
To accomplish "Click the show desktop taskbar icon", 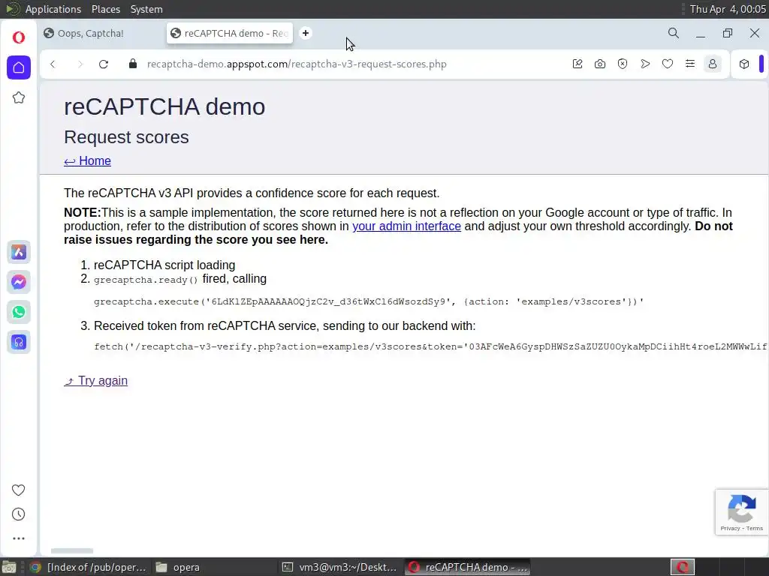I will click(9, 567).
